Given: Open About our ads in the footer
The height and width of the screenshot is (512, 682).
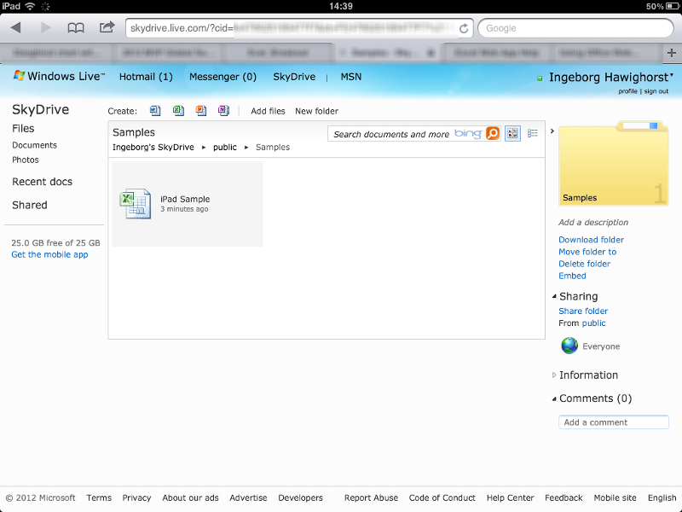Looking at the screenshot, I should pyautogui.click(x=190, y=497).
